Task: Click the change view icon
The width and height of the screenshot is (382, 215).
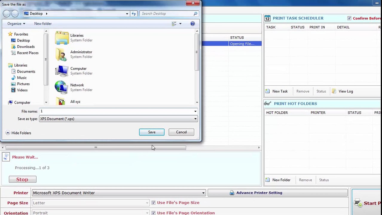Action: (x=174, y=24)
